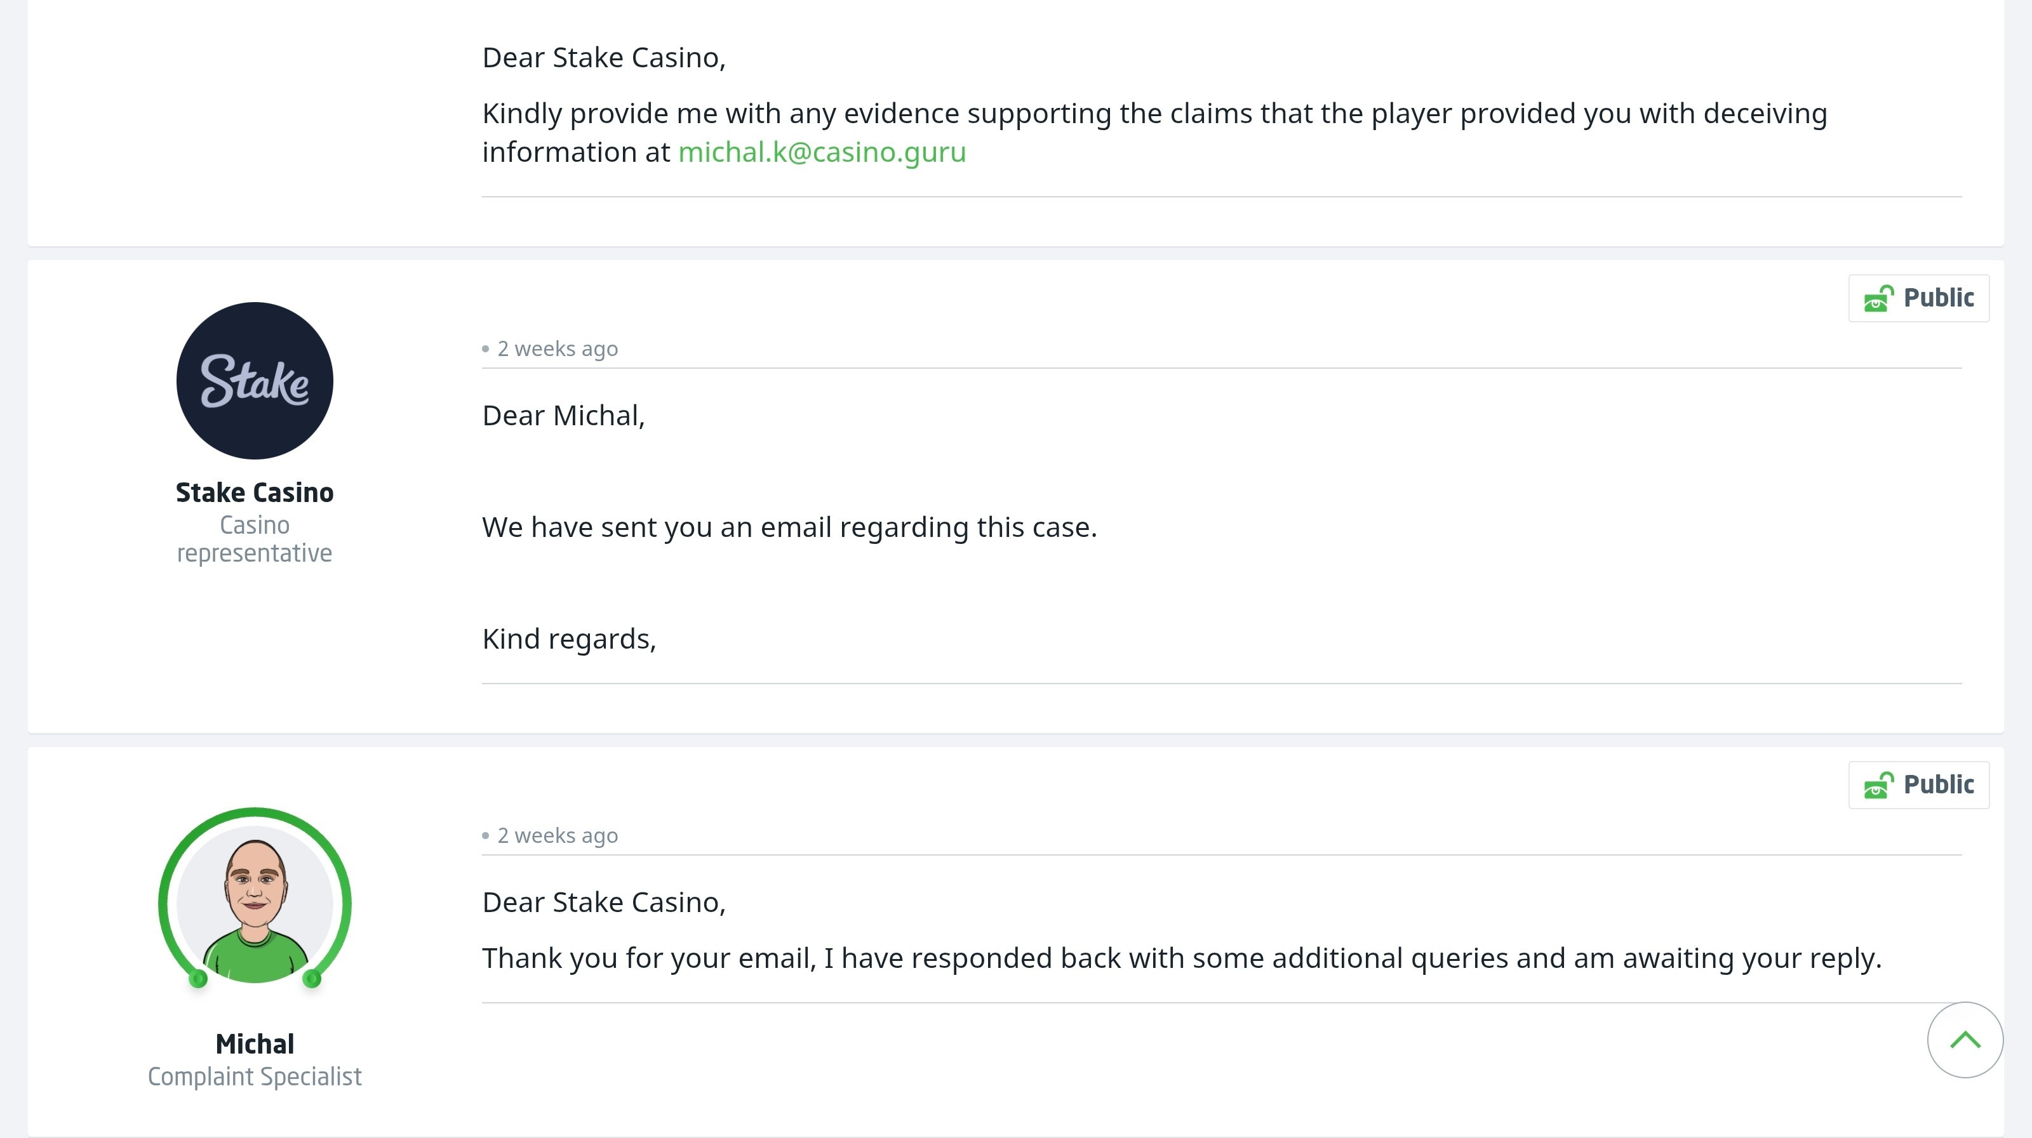Click the unlocked padlock icon on Stake's post
The height and width of the screenshot is (1138, 2032).
1878,298
